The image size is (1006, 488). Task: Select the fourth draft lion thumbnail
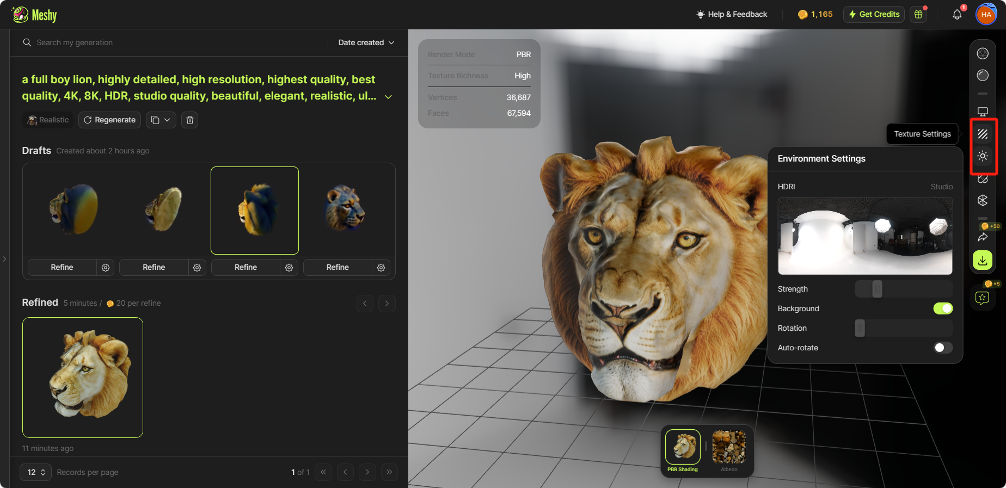point(346,210)
